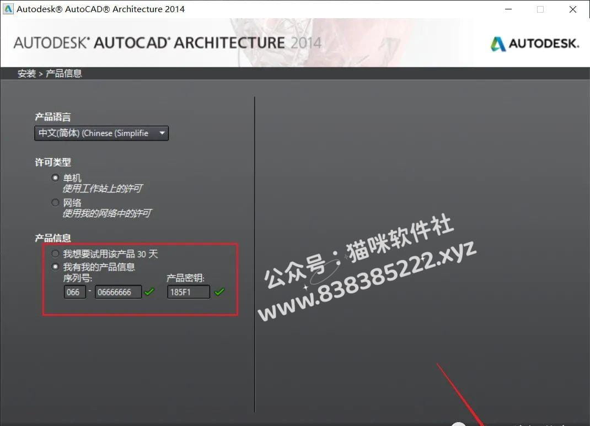Viewport: 590px width, 426px height.
Task: Focus the serial number field containing 06666666
Action: tap(118, 292)
